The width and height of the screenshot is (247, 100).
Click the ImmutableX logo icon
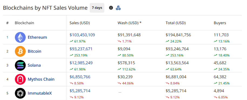20,93
